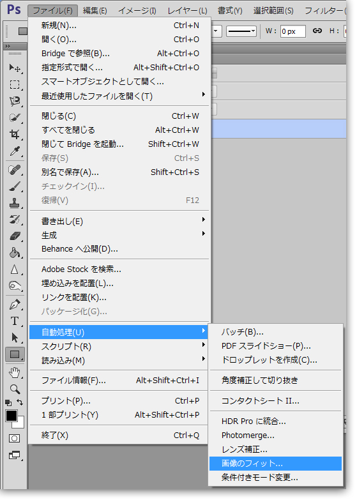Image resolution: width=357 pixels, height=500 pixels.
Task: Select the Quick Selection tool
Action: 15,117
